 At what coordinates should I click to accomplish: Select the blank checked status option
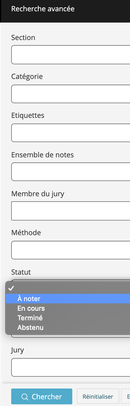click(68, 288)
